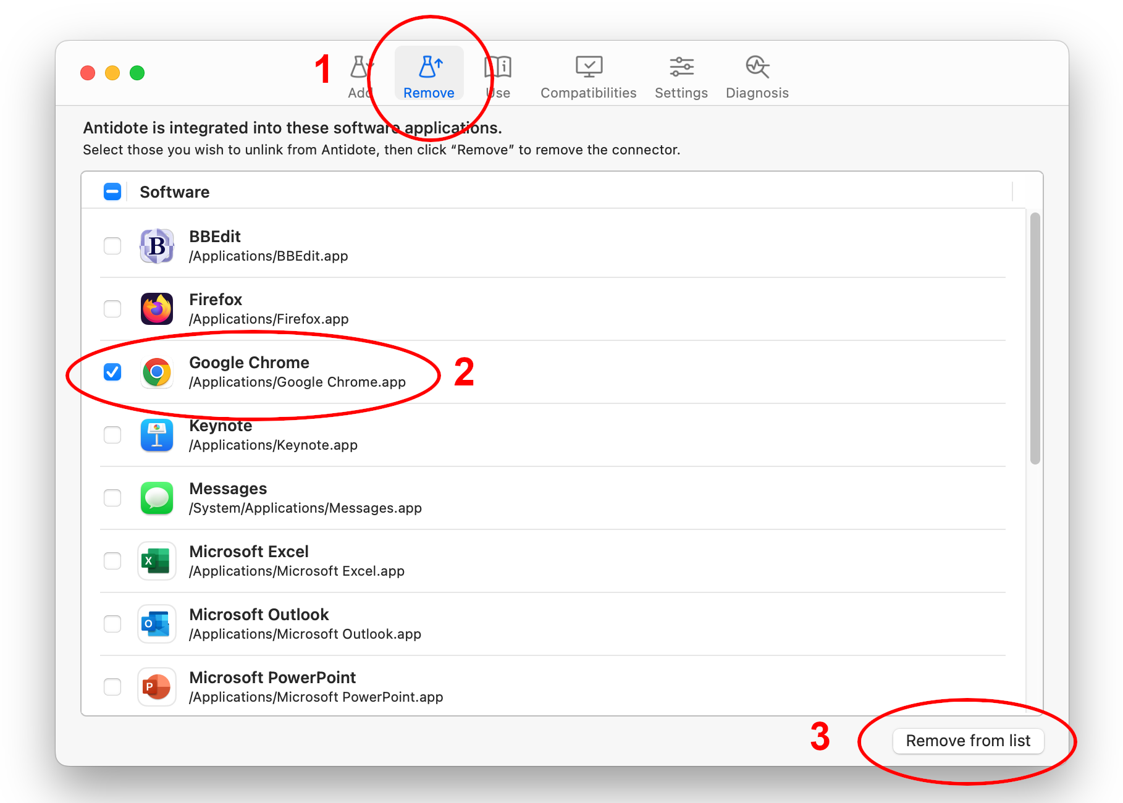Screen dimensions: 1123x803
Task: Click the Software column header
Action: (175, 192)
